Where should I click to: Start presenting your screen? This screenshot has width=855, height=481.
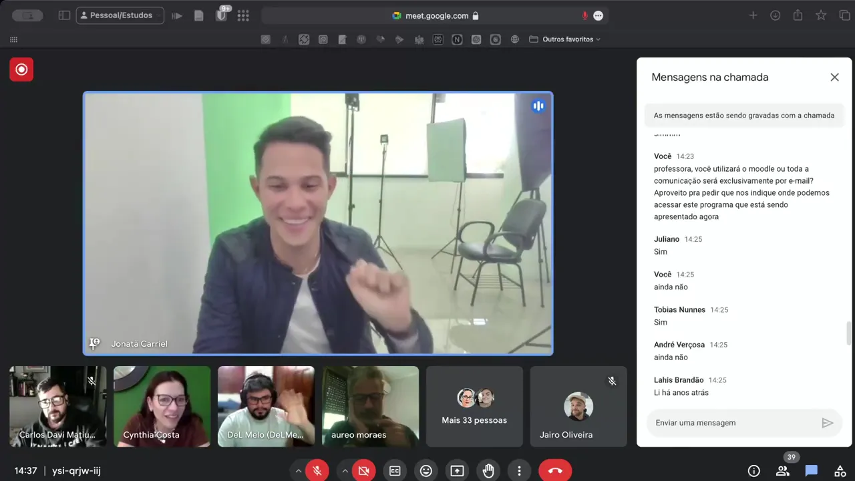(457, 471)
